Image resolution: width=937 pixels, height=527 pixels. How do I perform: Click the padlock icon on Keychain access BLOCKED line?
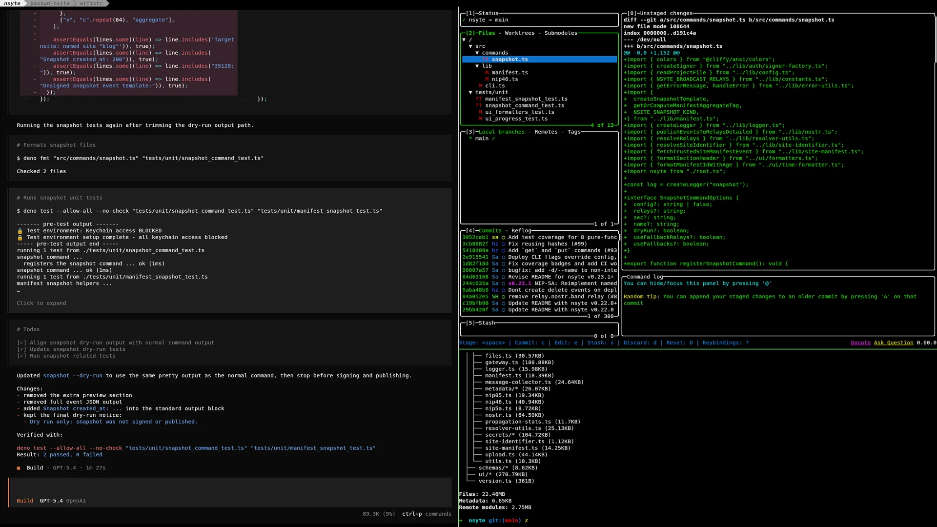pyautogui.click(x=20, y=231)
